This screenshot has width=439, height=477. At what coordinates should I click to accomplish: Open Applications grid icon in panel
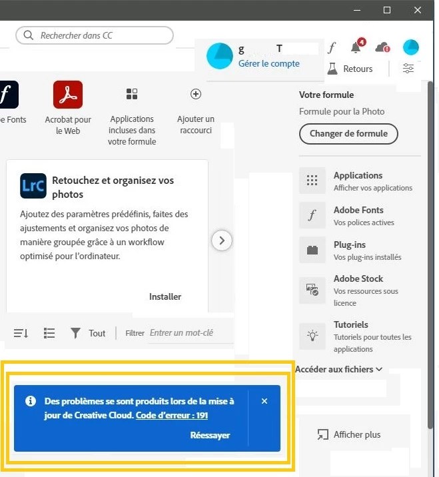pos(312,181)
